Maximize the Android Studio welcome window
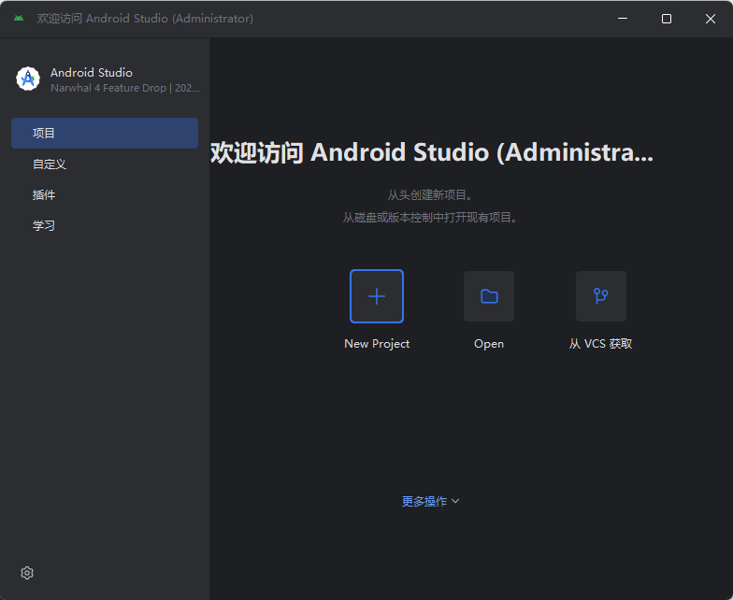This screenshot has width=733, height=600. point(667,19)
